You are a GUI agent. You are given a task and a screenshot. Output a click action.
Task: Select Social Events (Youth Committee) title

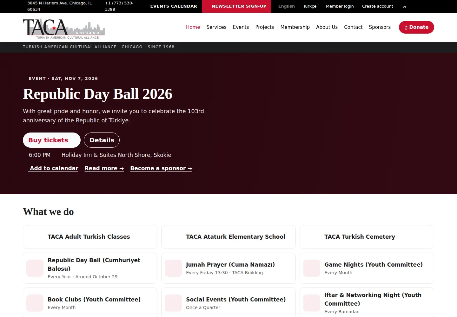tap(236, 300)
